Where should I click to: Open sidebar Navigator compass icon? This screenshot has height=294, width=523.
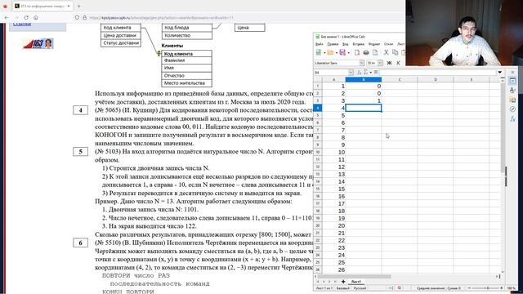[x=512, y=109]
